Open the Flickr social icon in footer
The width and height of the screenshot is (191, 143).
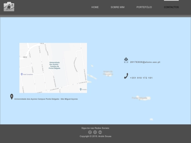click(x=100, y=132)
